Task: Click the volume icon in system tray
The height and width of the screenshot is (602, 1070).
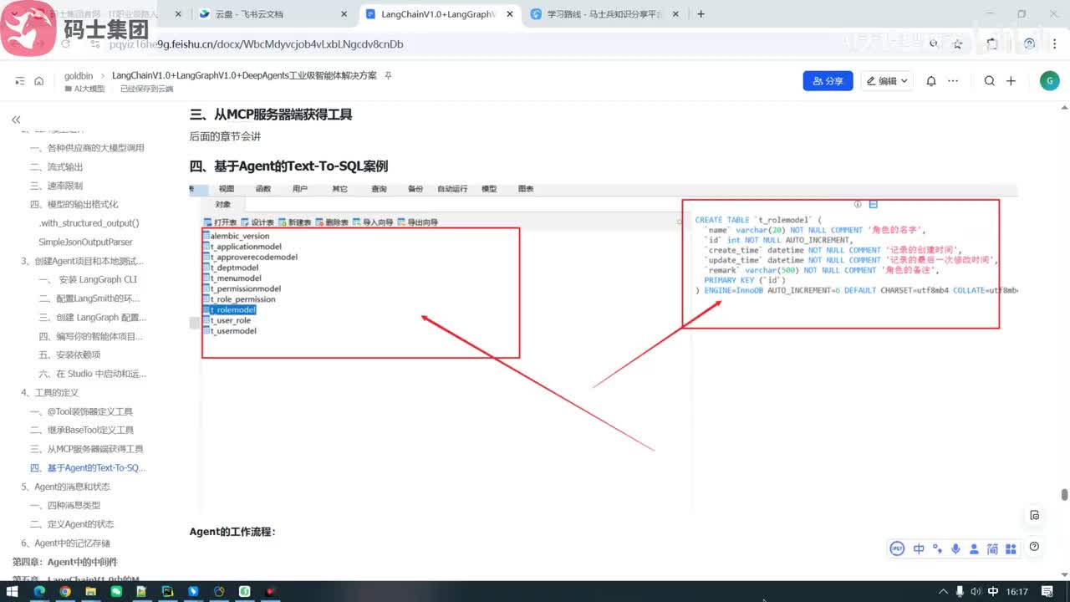Action: click(x=976, y=591)
